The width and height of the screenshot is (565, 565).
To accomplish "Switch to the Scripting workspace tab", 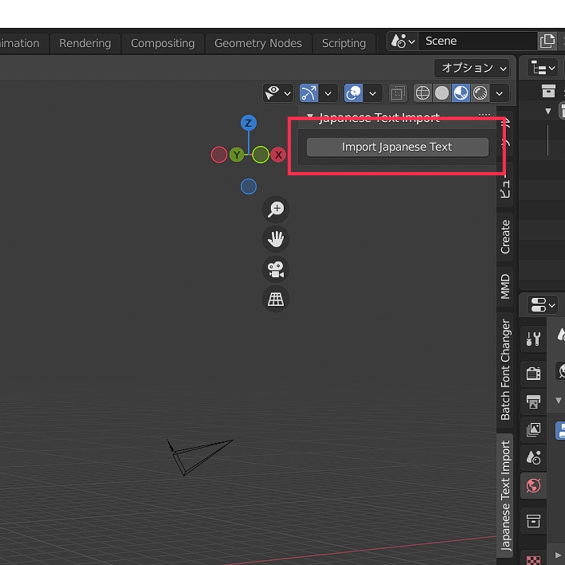I will click(344, 43).
